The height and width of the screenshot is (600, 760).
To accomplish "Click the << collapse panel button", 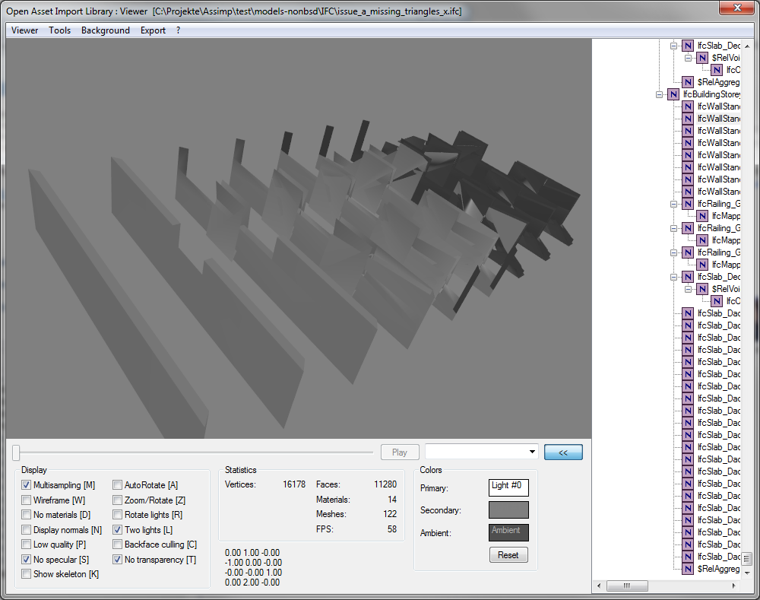I will click(x=563, y=452).
